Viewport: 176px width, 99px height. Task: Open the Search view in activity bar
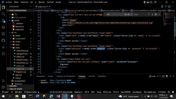point(3,14)
